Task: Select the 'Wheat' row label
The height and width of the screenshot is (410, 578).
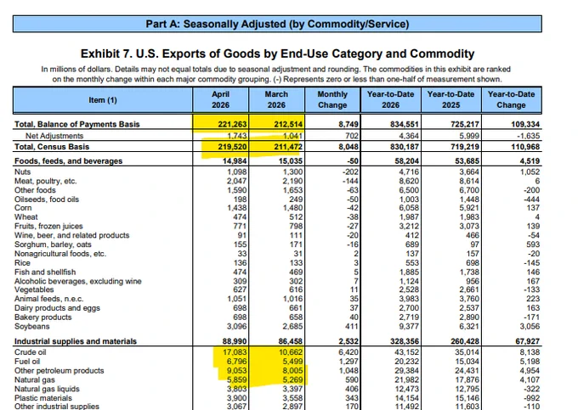Action: (25, 217)
